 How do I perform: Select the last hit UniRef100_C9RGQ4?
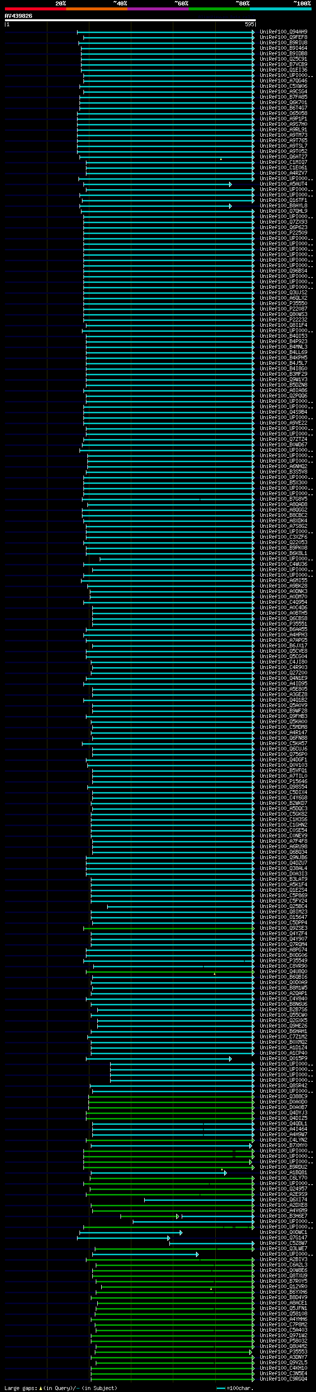(x=283, y=1379)
